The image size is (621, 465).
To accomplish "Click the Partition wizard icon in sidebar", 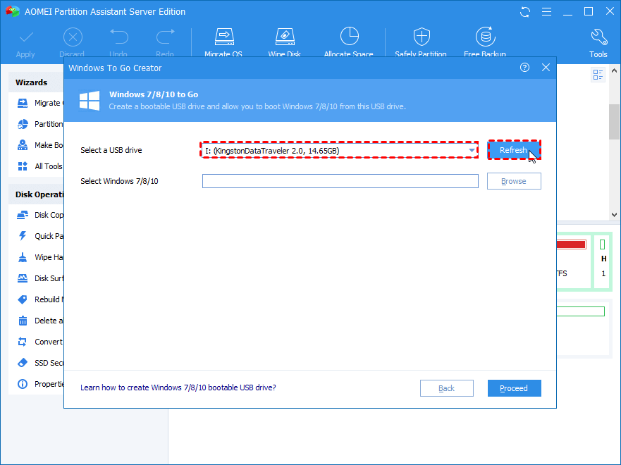I will [23, 124].
